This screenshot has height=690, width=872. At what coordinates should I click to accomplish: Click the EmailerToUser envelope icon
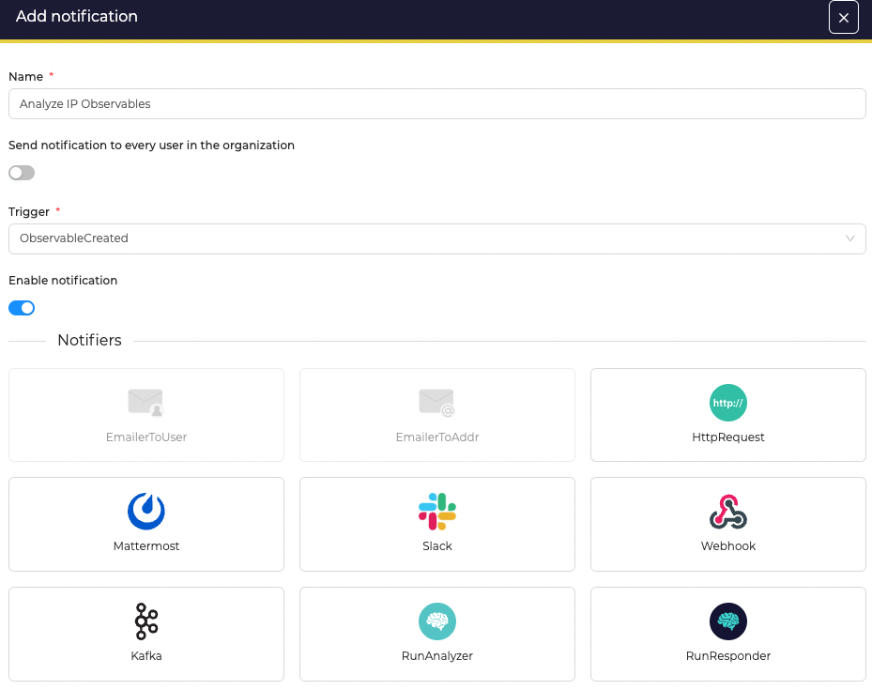[145, 403]
